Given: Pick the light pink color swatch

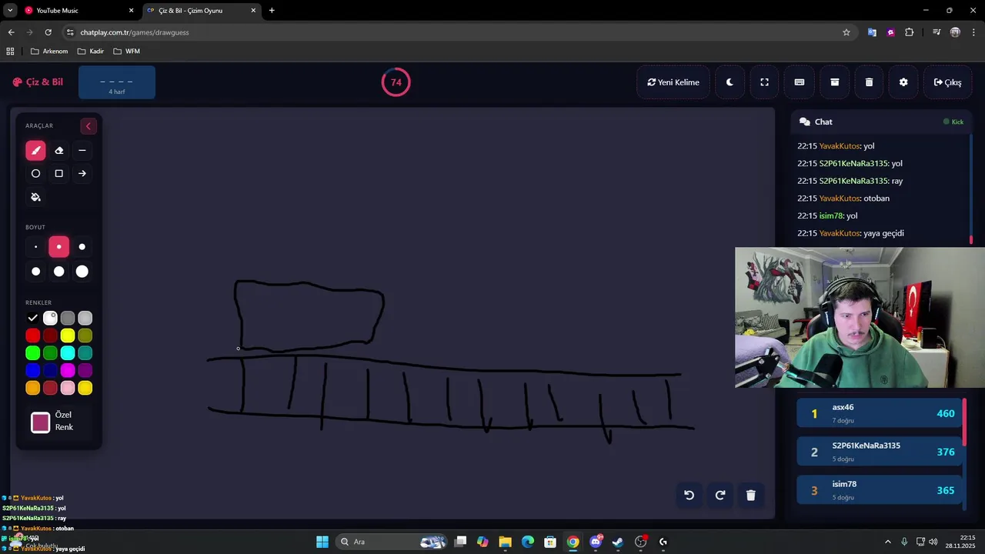Looking at the screenshot, I should pos(68,389).
